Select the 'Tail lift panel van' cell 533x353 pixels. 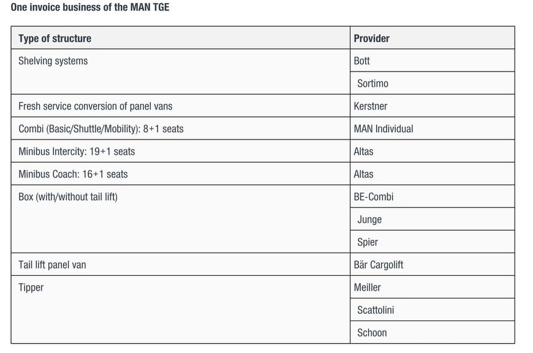(181, 264)
